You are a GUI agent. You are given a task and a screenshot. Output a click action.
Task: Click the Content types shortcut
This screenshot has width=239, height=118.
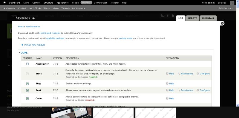(25, 8)
